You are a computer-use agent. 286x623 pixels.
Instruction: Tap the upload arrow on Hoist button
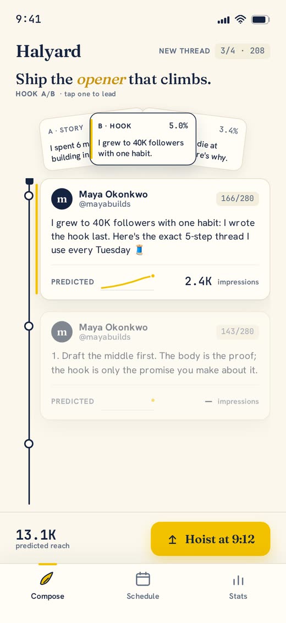[172, 539]
